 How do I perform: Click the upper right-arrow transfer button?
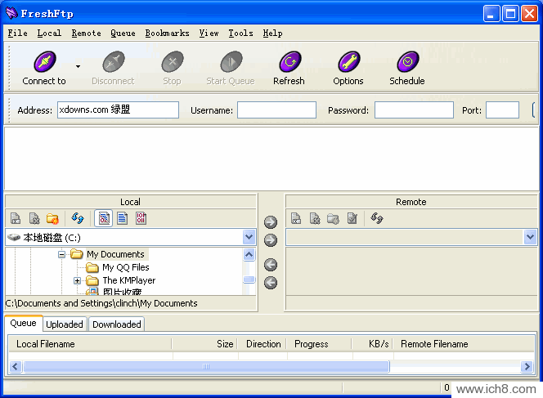pos(271,222)
